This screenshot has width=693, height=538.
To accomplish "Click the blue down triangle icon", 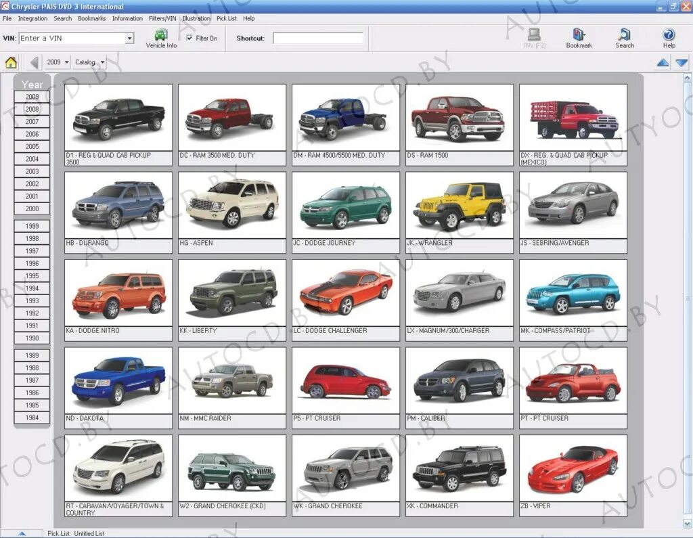I will pyautogui.click(x=681, y=63).
